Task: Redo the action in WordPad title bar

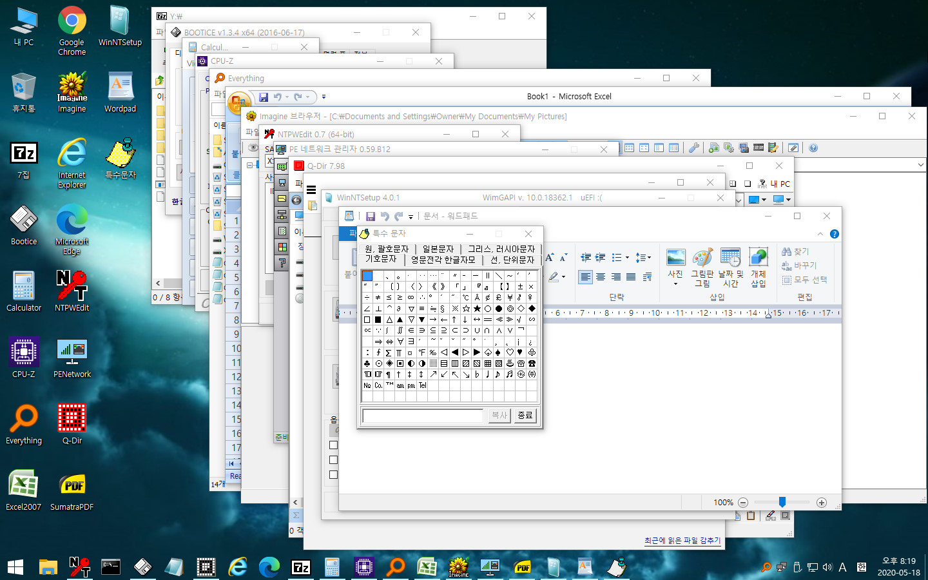Action: coord(399,217)
